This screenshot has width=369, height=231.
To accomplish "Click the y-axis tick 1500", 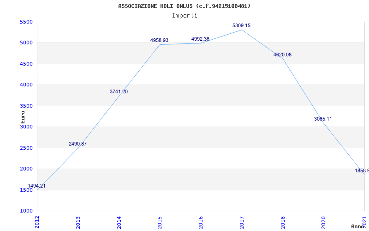I will tap(26, 190).
